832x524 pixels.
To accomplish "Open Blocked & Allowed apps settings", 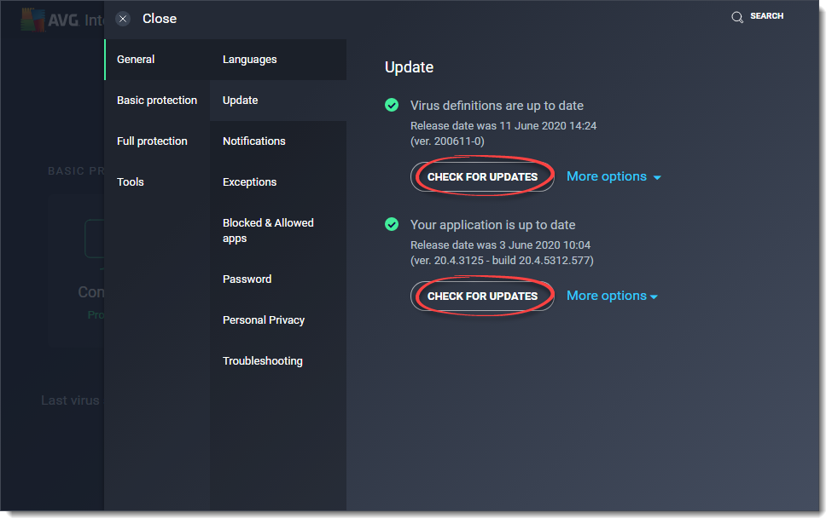I will coord(268,230).
